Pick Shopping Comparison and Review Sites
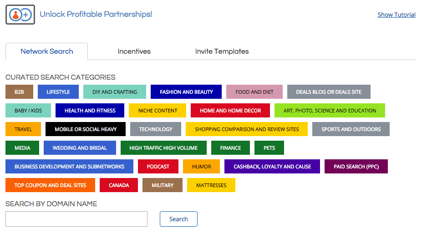 pyautogui.click(x=247, y=129)
